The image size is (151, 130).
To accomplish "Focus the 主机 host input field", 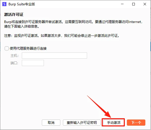I will tap(54, 56).
